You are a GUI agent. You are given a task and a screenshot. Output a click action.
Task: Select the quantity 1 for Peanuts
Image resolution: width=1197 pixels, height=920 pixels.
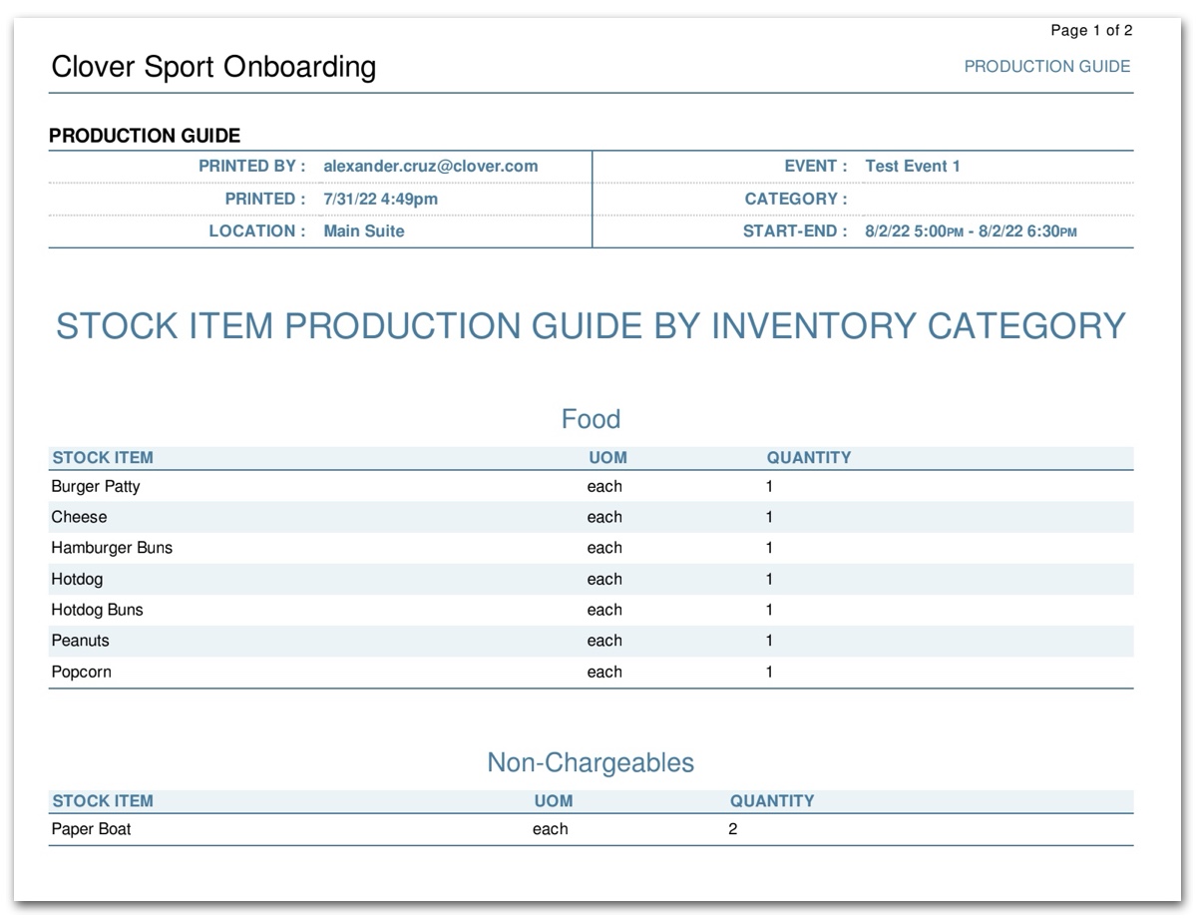click(769, 641)
